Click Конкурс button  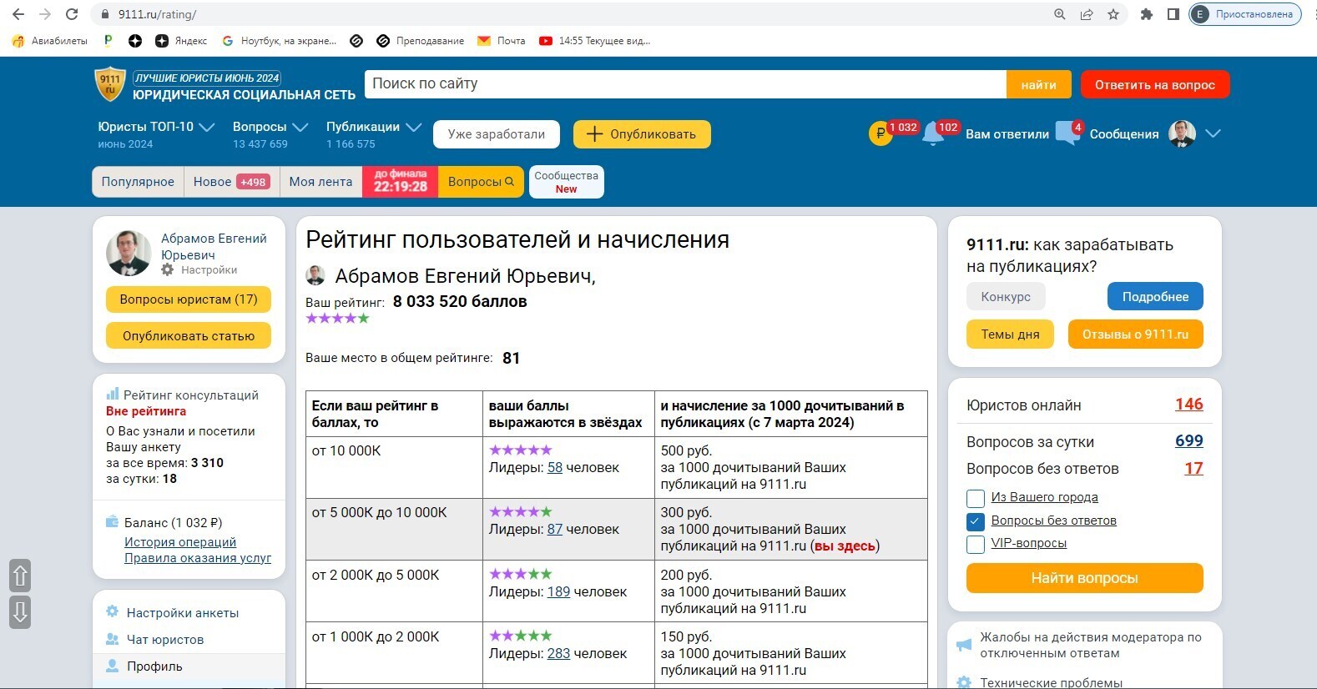tap(1006, 296)
